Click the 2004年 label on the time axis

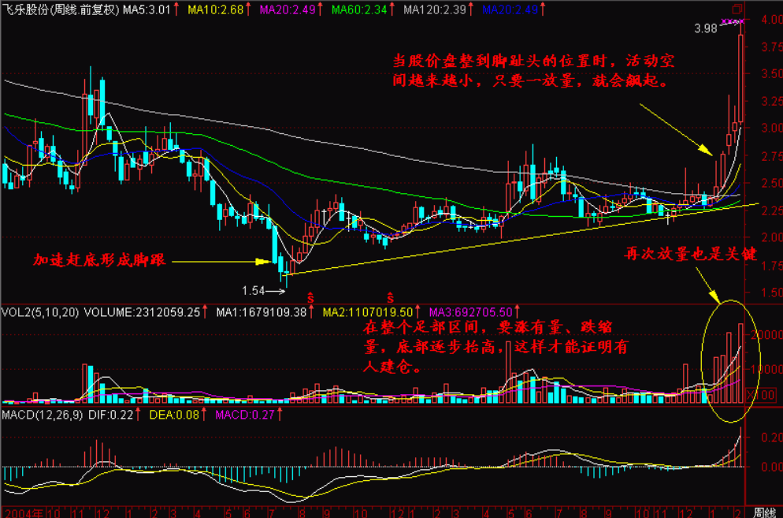point(19,511)
